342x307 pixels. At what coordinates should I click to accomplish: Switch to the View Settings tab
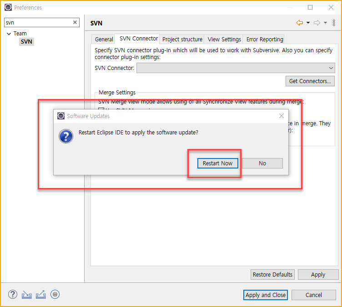pyautogui.click(x=224, y=40)
